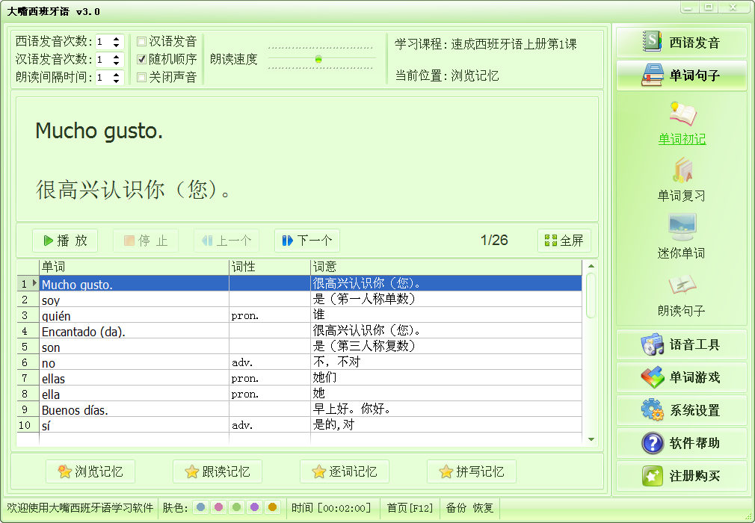
Task: Click word list scrollbar up arrow
Action: coord(591,265)
